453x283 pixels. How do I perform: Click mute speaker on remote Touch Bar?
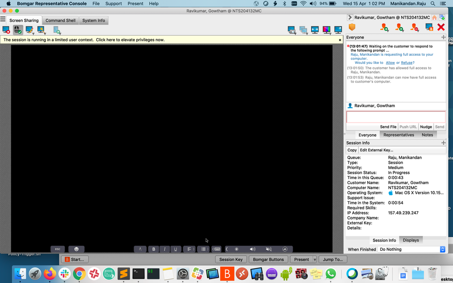pos(269,249)
